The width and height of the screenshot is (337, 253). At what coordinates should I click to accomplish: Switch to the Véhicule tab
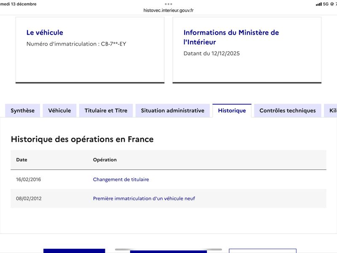click(59, 110)
